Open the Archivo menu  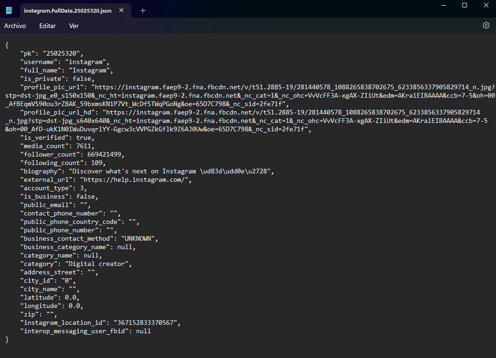(x=15, y=26)
